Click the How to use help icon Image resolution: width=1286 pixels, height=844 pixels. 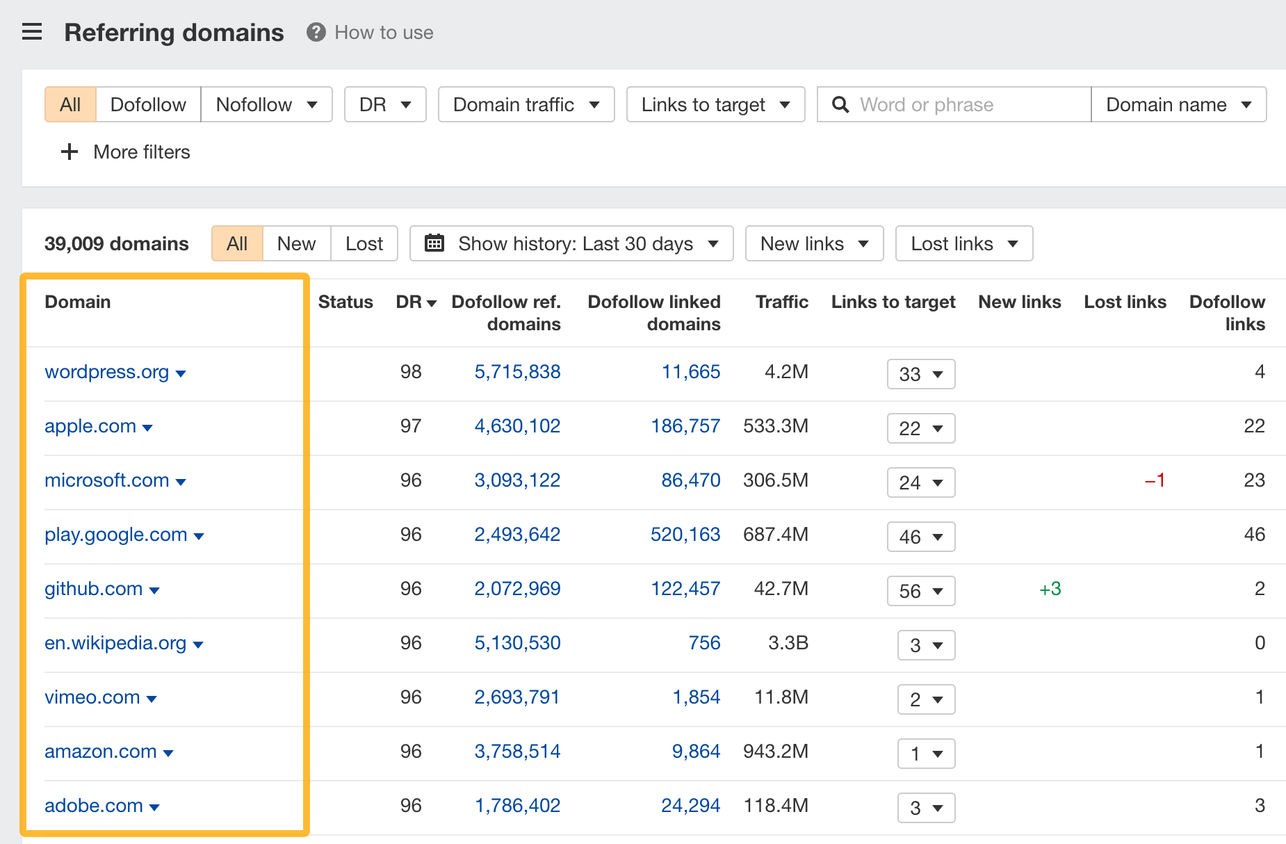[316, 32]
